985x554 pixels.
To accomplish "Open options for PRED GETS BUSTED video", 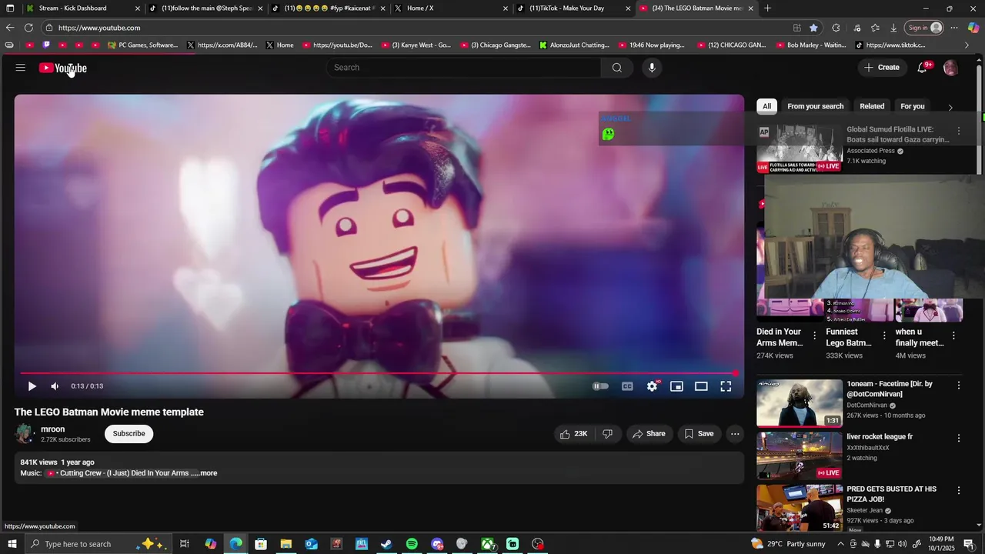I will [958, 490].
